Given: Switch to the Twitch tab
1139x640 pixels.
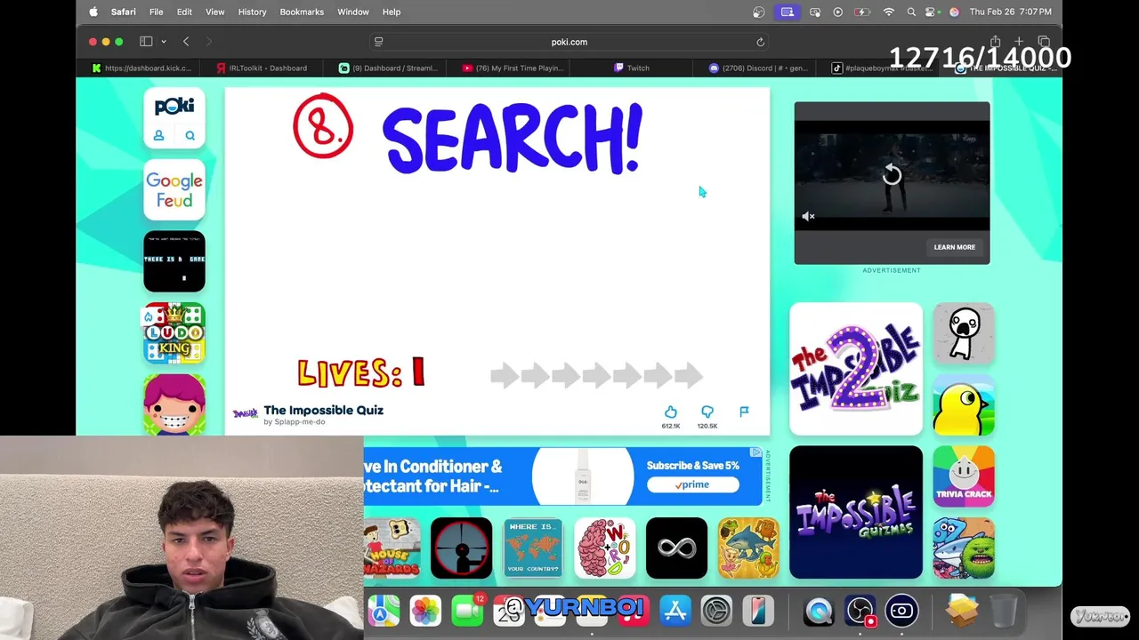Looking at the screenshot, I should coord(633,68).
